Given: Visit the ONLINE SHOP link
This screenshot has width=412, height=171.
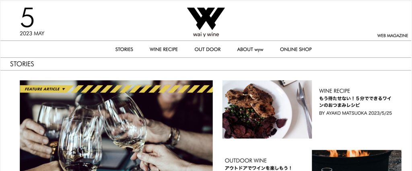Looking at the screenshot, I should [296, 49].
